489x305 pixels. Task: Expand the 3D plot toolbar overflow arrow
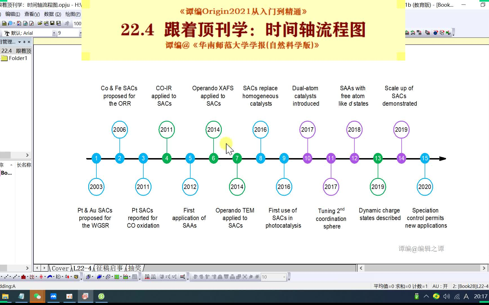[x=140, y=279]
